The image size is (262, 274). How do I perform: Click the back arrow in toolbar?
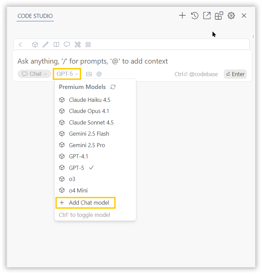click(21, 45)
